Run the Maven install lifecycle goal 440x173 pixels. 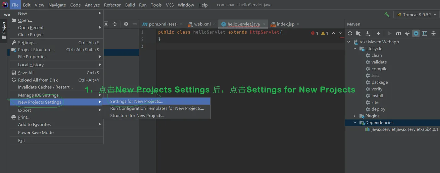[377, 96]
